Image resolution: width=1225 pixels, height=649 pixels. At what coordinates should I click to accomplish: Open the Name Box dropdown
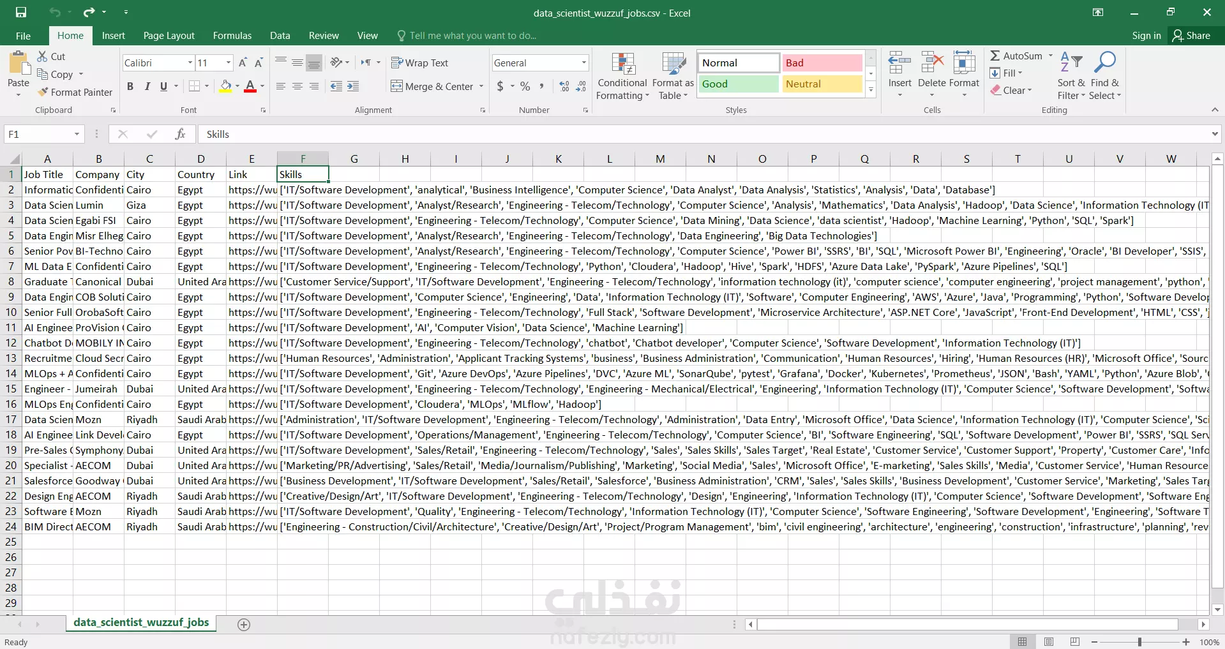(x=77, y=134)
